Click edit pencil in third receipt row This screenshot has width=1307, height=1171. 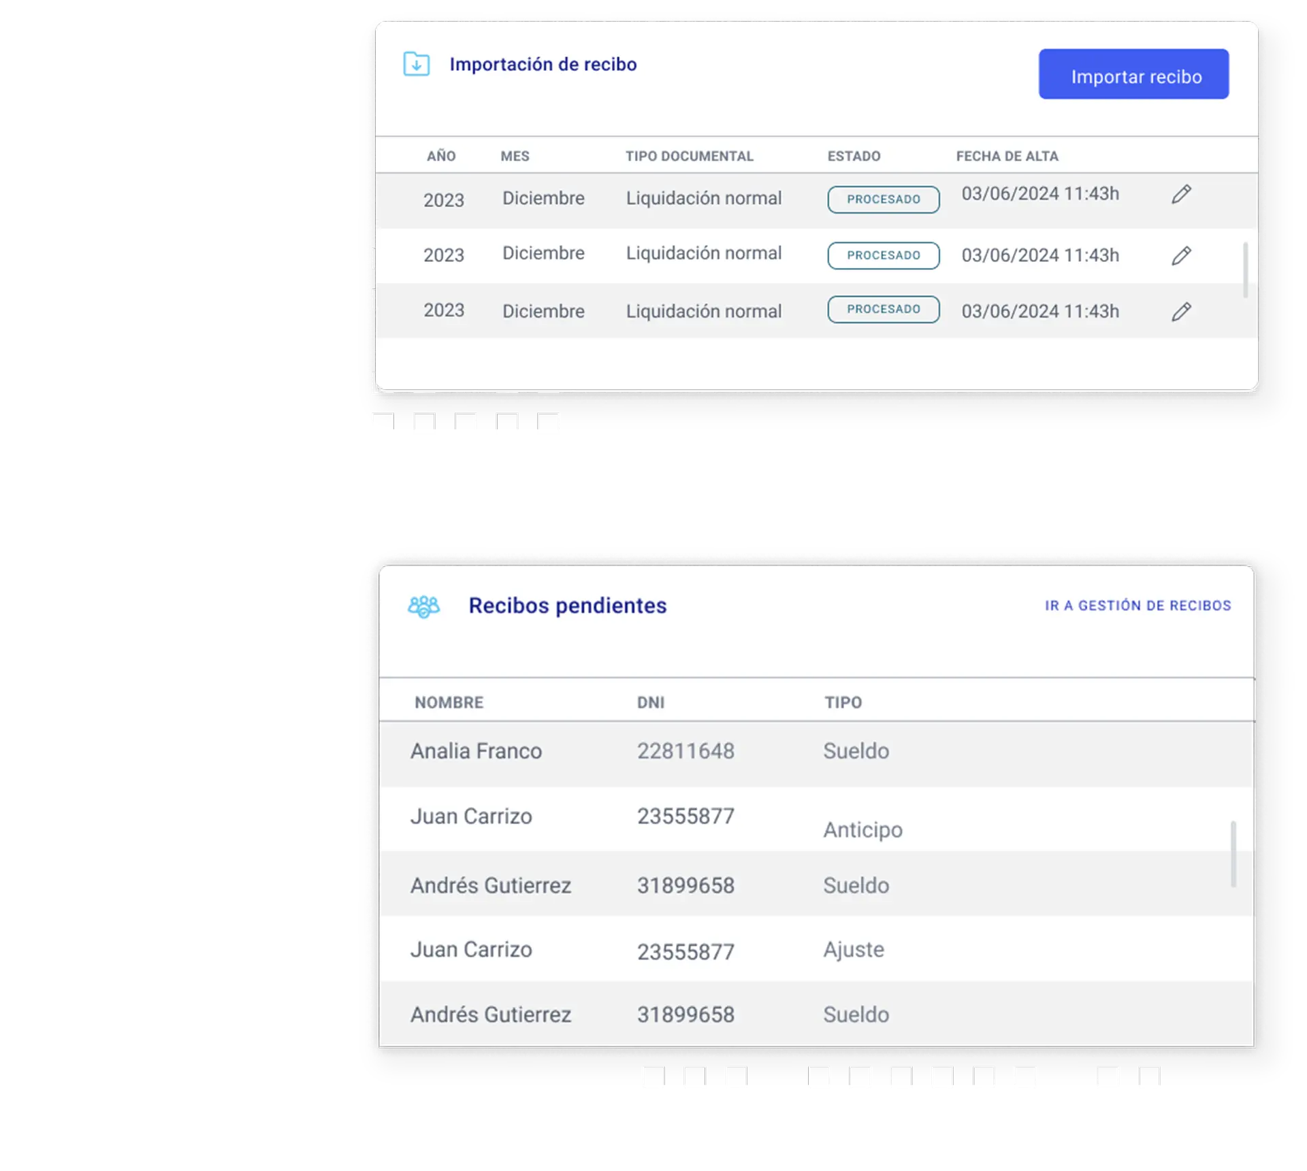(1181, 312)
